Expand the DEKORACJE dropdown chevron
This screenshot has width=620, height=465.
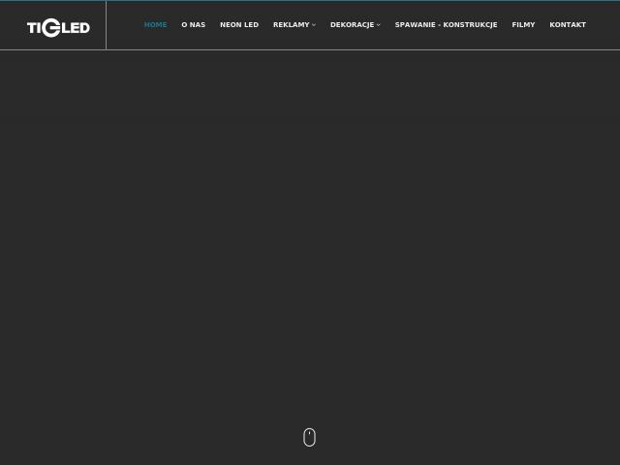click(x=379, y=25)
